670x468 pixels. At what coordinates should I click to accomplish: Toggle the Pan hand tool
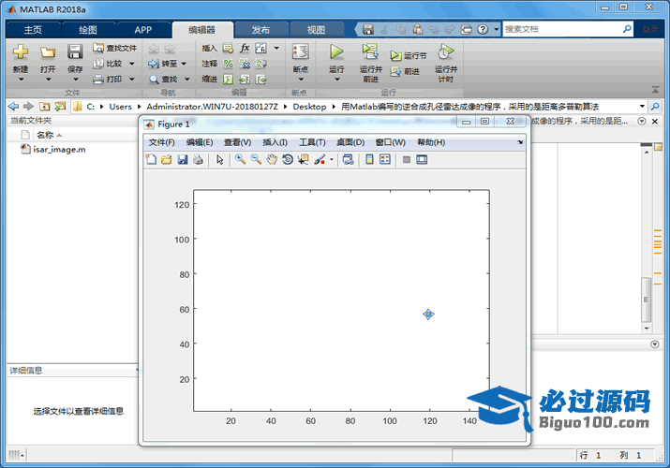click(272, 160)
